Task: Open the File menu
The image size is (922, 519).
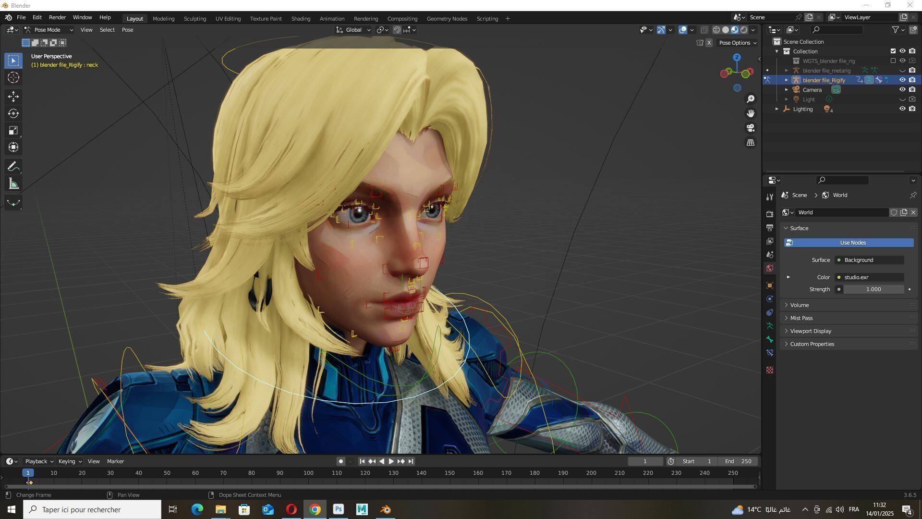Action: [21, 17]
